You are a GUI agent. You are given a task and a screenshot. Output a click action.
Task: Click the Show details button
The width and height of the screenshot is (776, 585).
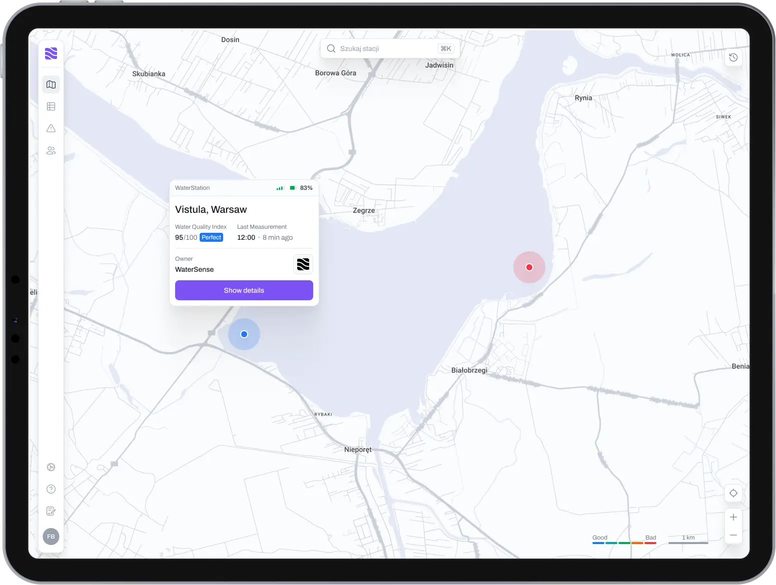(x=244, y=290)
